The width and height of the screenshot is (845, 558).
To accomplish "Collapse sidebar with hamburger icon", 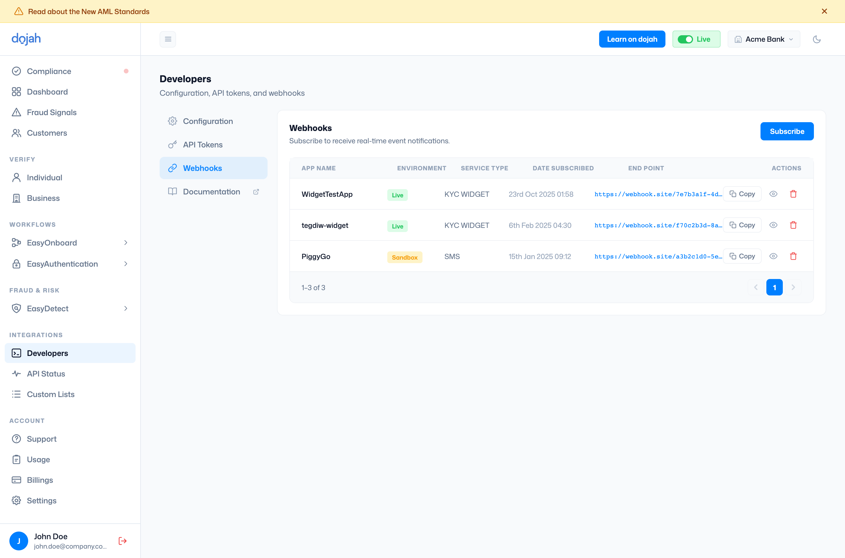I will [x=168, y=39].
